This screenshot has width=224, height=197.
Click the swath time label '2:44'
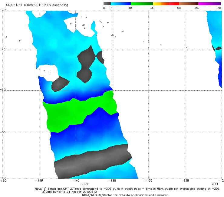[215, 184]
